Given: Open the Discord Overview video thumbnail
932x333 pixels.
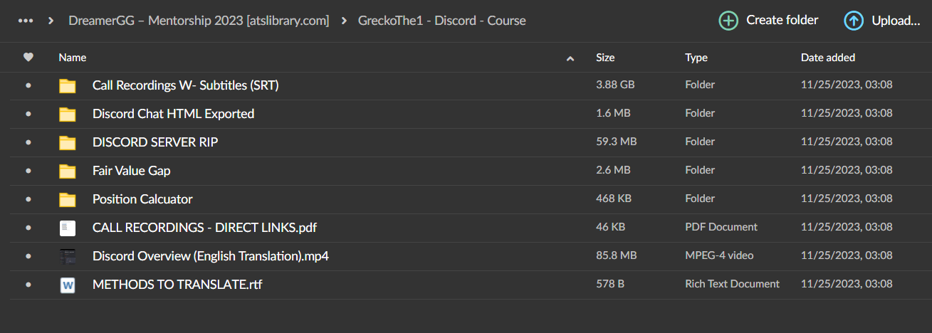Looking at the screenshot, I should click(x=68, y=257).
